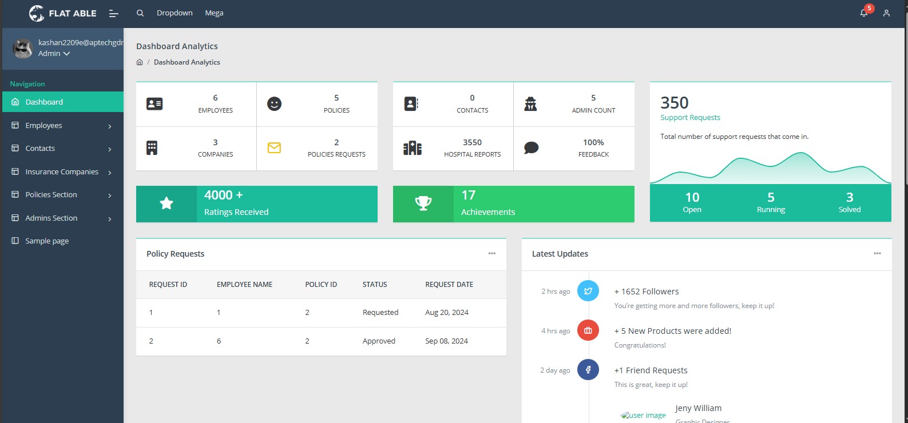Viewport: 908px width, 423px height.
Task: Open Latest Updates card options ellipsis
Action: [877, 253]
